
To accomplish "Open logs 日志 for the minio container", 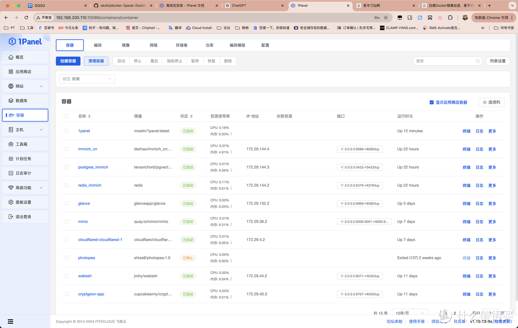I will tap(479, 222).
